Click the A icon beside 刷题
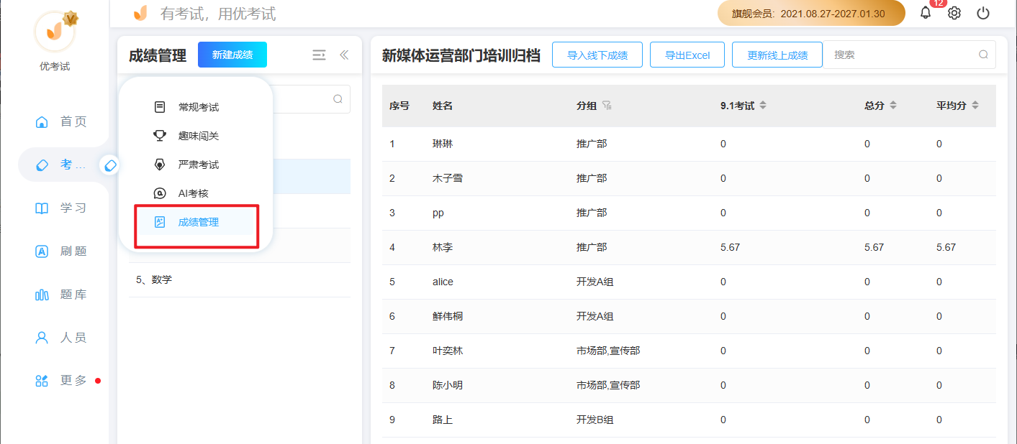Screen dimensions: 1017x444 point(42,251)
